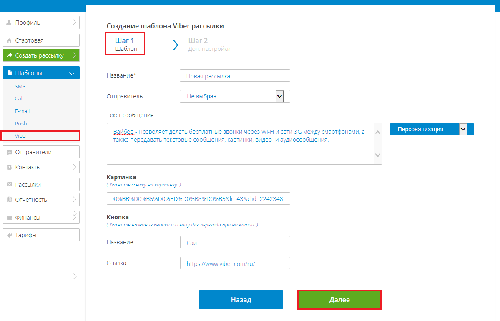This screenshot has width=500, height=321.
Task: Open Рассылки section
Action: pos(41,185)
